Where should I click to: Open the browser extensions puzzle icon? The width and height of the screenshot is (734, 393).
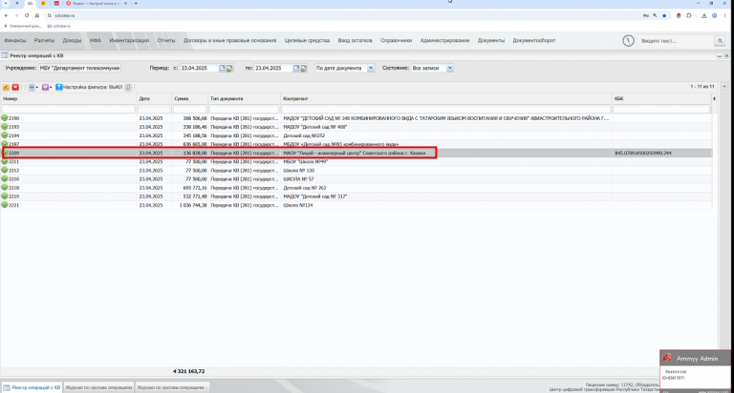(689, 15)
